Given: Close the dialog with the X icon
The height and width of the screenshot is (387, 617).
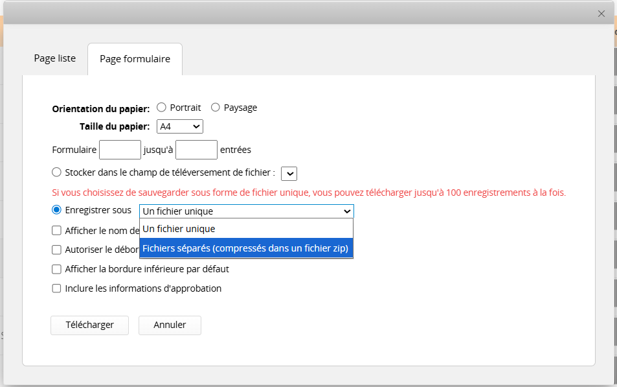Looking at the screenshot, I should [601, 14].
